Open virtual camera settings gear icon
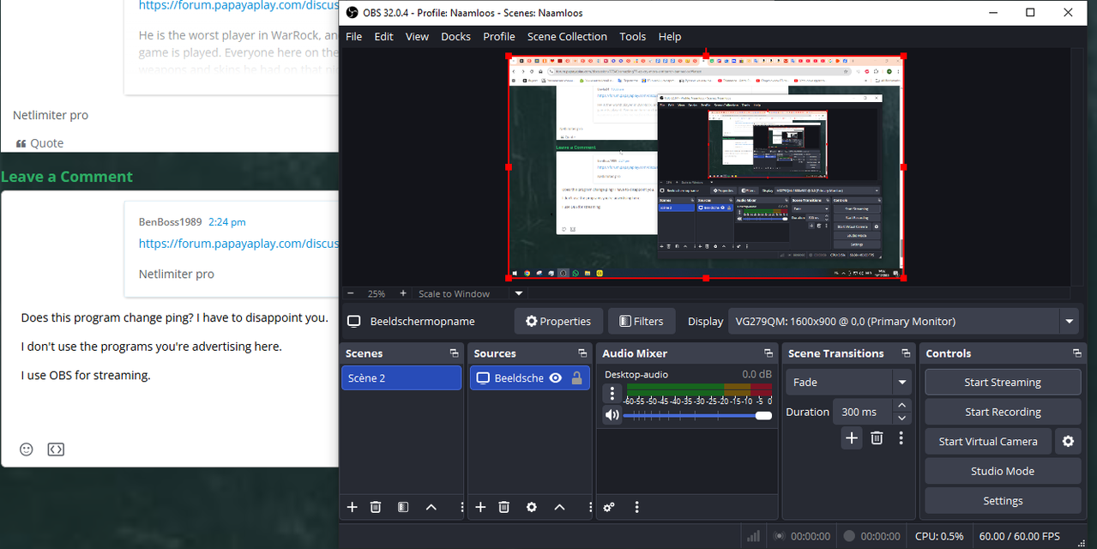This screenshot has height=549, width=1097. 1068,441
